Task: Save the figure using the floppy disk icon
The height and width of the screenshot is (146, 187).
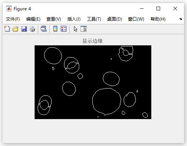Action: (24, 29)
